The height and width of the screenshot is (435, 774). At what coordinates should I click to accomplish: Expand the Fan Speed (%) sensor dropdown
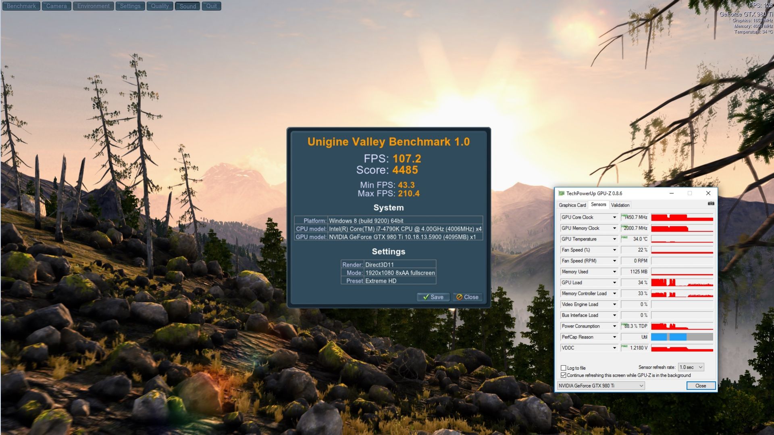[x=615, y=250]
